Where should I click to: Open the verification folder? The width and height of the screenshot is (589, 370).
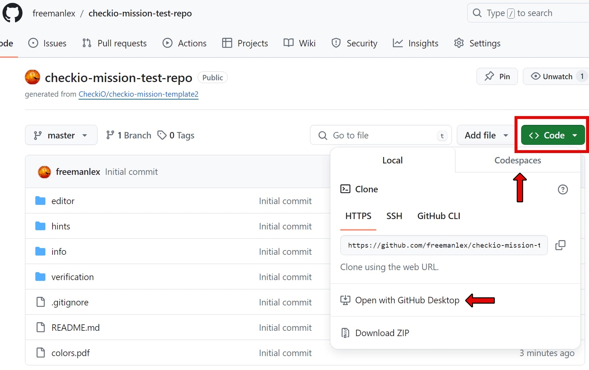point(73,277)
